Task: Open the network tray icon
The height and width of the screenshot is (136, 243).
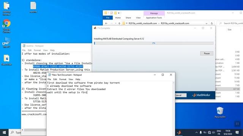Action: [x=209, y=133]
